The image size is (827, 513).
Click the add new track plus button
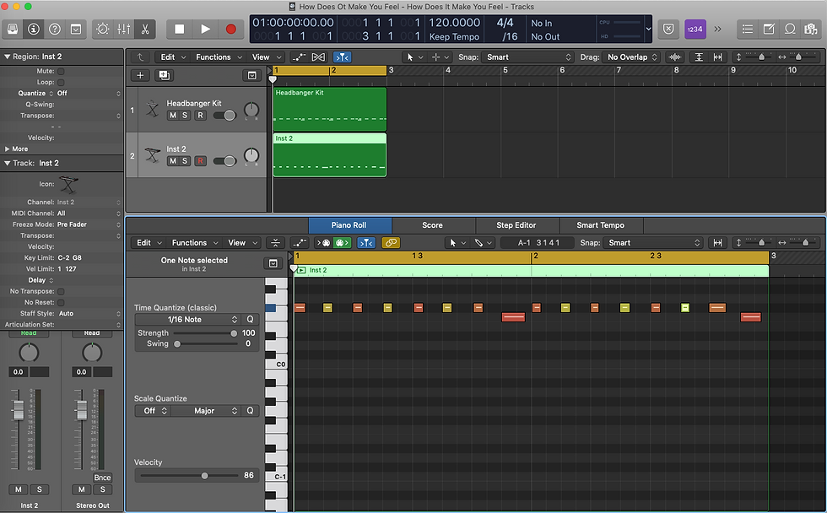pyautogui.click(x=140, y=75)
